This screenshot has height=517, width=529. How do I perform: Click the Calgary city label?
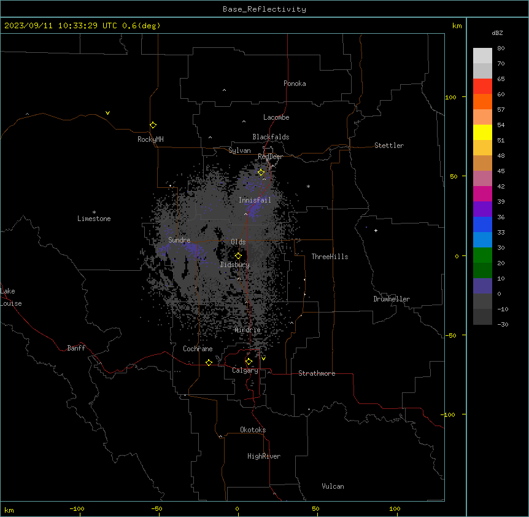245,370
